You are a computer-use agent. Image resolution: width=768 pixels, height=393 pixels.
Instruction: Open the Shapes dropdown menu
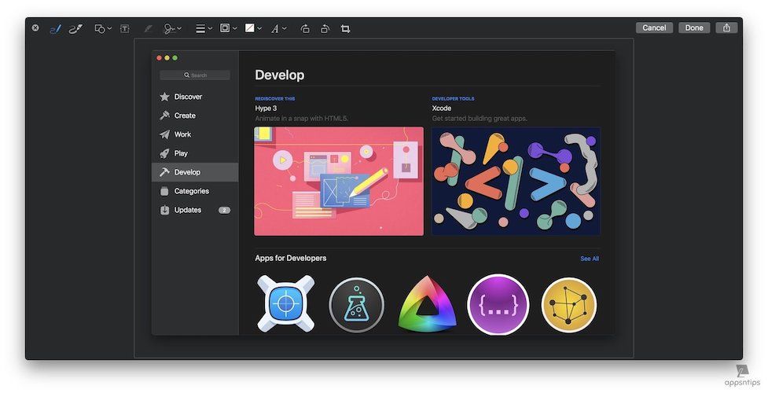tap(102, 28)
